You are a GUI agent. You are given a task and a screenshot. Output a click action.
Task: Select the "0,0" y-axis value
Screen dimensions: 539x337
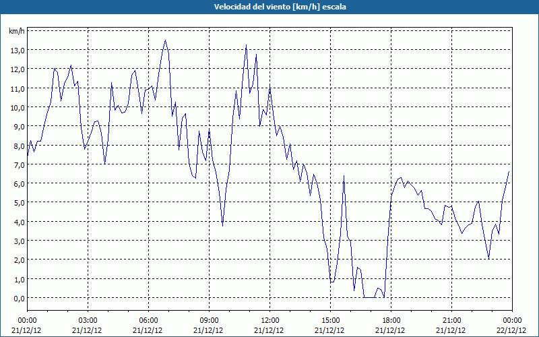[x=20, y=299]
